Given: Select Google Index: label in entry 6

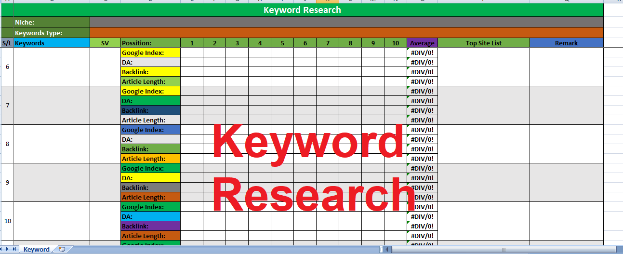Looking at the screenshot, I should (150, 53).
